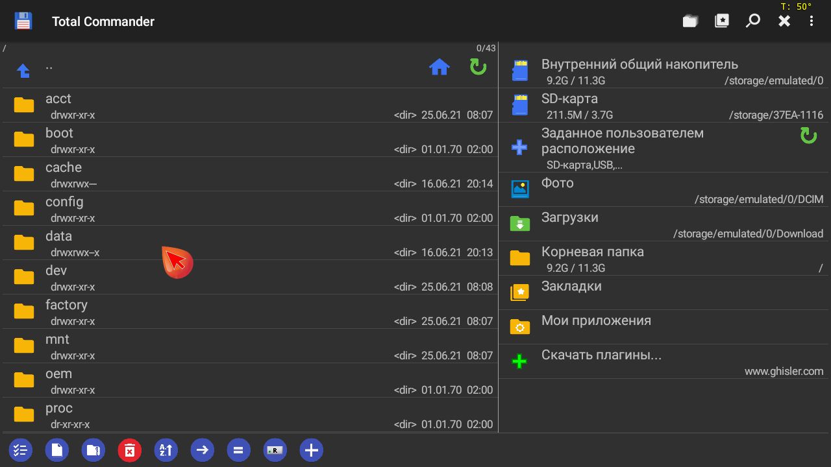Click the Total Commander floppy disk logo
Viewport: 831px width, 467px height.
pyautogui.click(x=23, y=21)
